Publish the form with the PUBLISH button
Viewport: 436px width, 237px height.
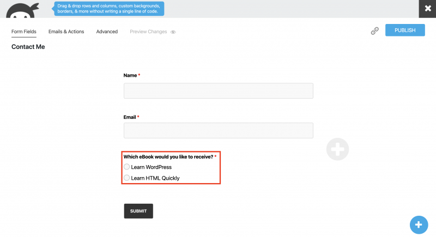click(405, 30)
